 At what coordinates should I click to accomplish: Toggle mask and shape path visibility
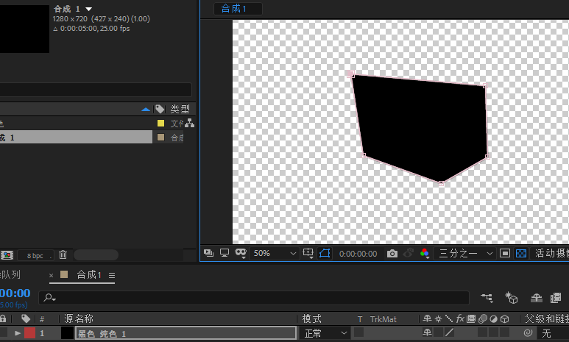click(325, 253)
